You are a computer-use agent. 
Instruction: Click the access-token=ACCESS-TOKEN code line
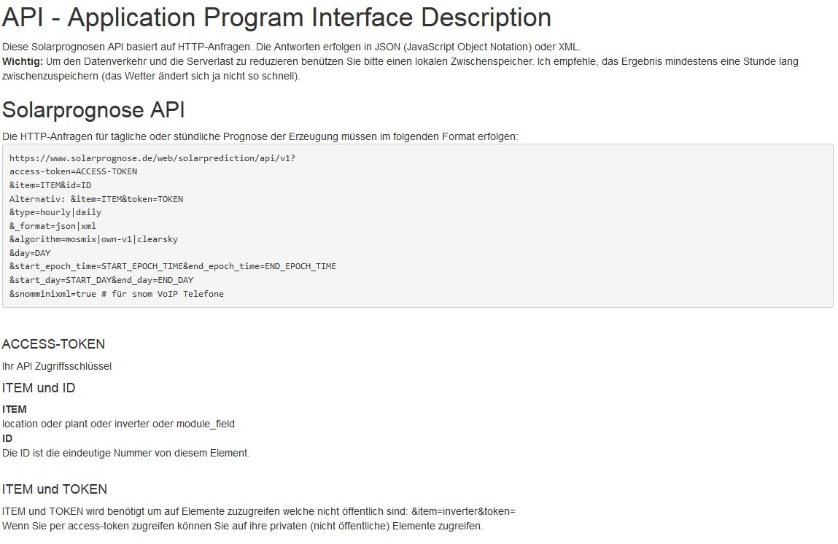click(73, 171)
